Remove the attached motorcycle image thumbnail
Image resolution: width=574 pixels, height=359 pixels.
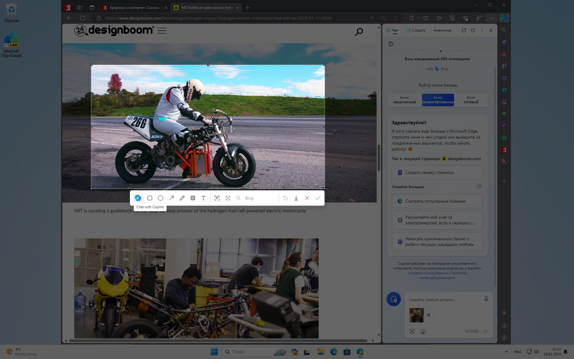pos(429,315)
